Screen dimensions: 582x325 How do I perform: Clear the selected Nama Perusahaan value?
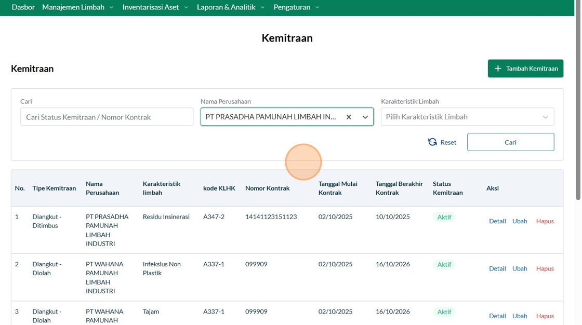click(x=349, y=117)
